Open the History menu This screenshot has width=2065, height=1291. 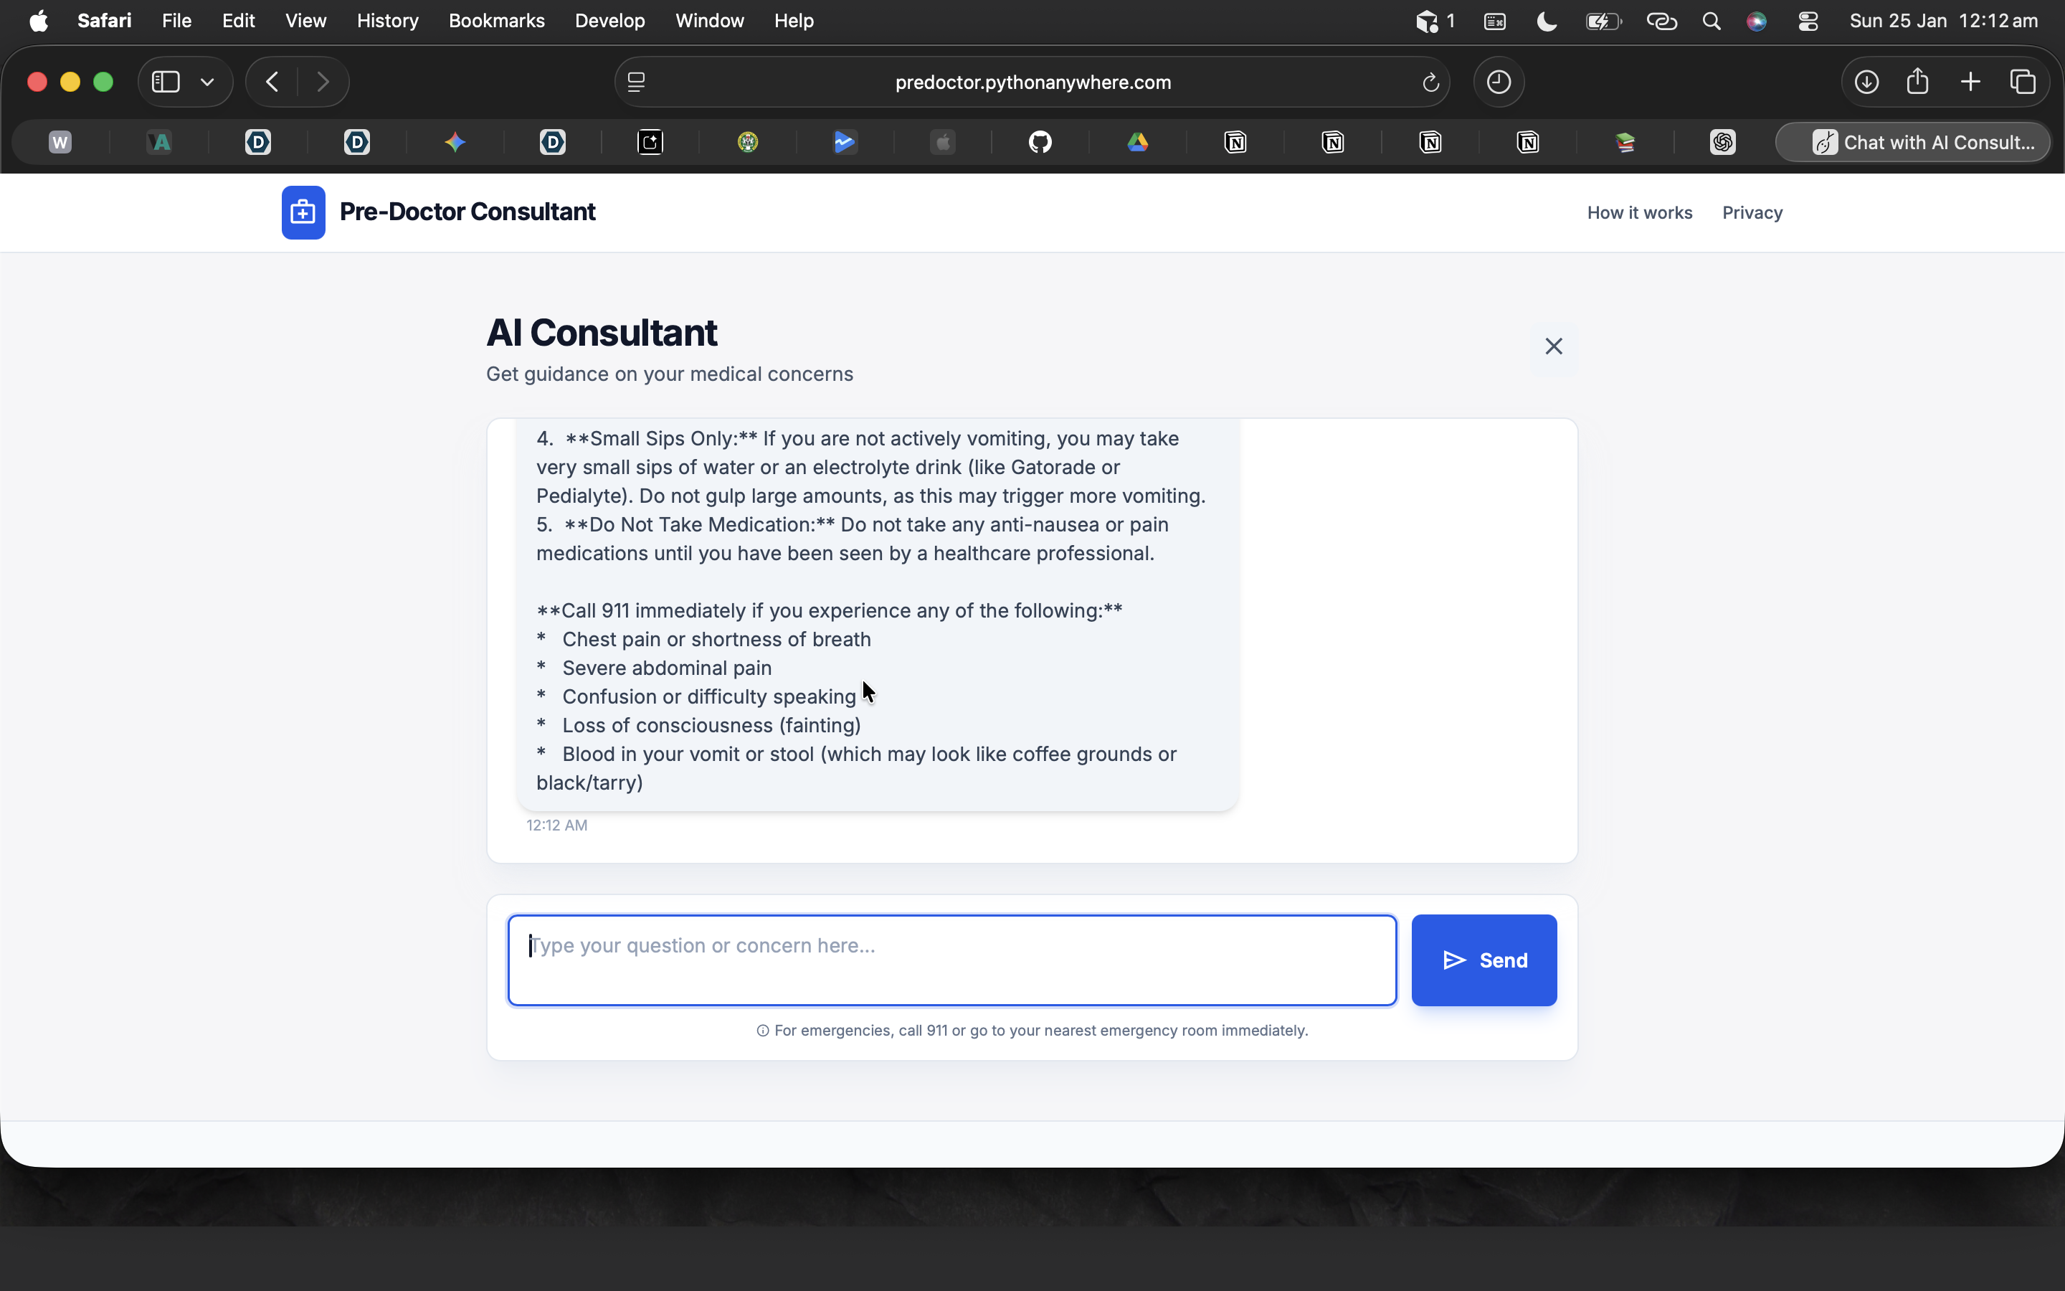pyautogui.click(x=387, y=21)
